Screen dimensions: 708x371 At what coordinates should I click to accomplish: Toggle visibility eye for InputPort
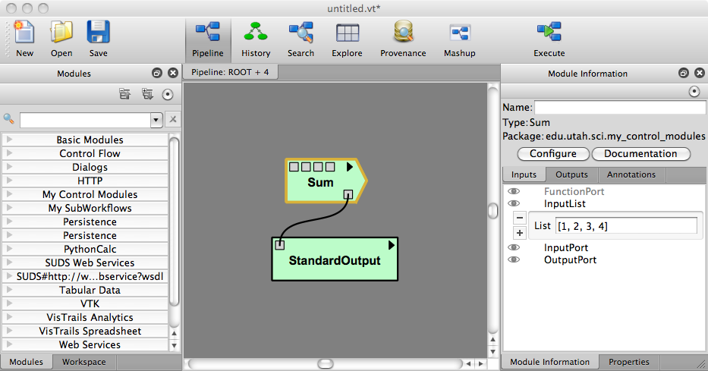tap(514, 248)
